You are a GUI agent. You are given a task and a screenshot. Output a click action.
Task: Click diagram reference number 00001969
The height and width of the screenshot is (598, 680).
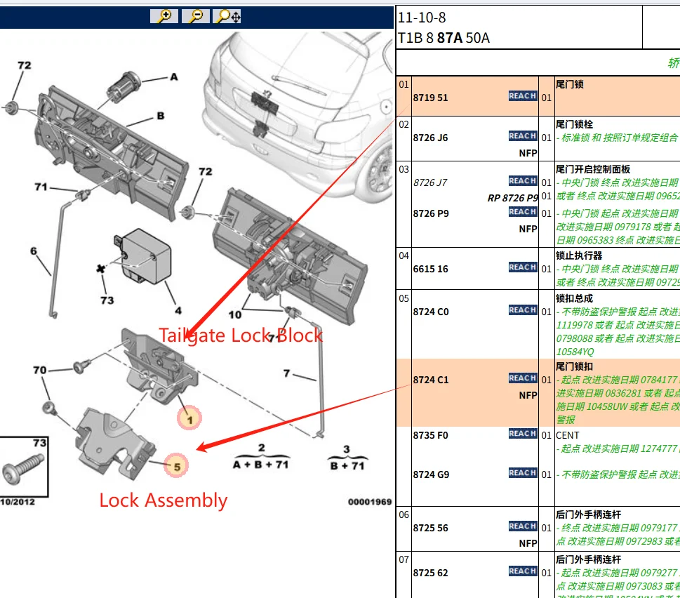pos(370,502)
